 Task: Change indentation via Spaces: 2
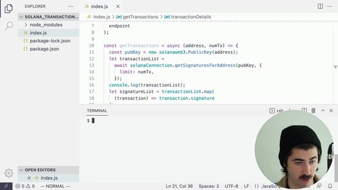tap(209, 186)
